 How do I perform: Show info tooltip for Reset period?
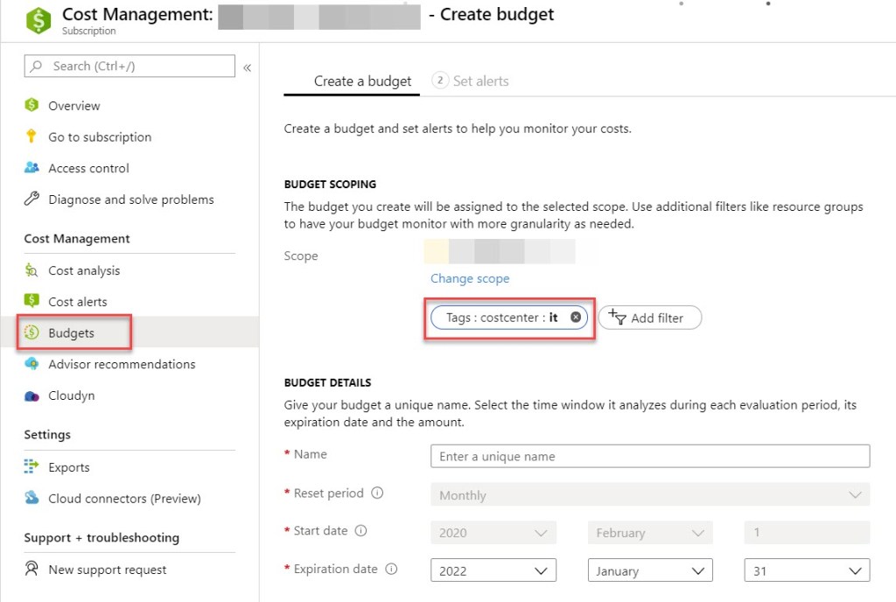tap(377, 493)
